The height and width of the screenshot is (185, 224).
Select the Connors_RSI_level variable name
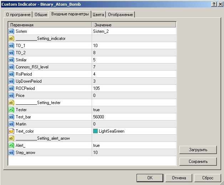(x=32, y=67)
